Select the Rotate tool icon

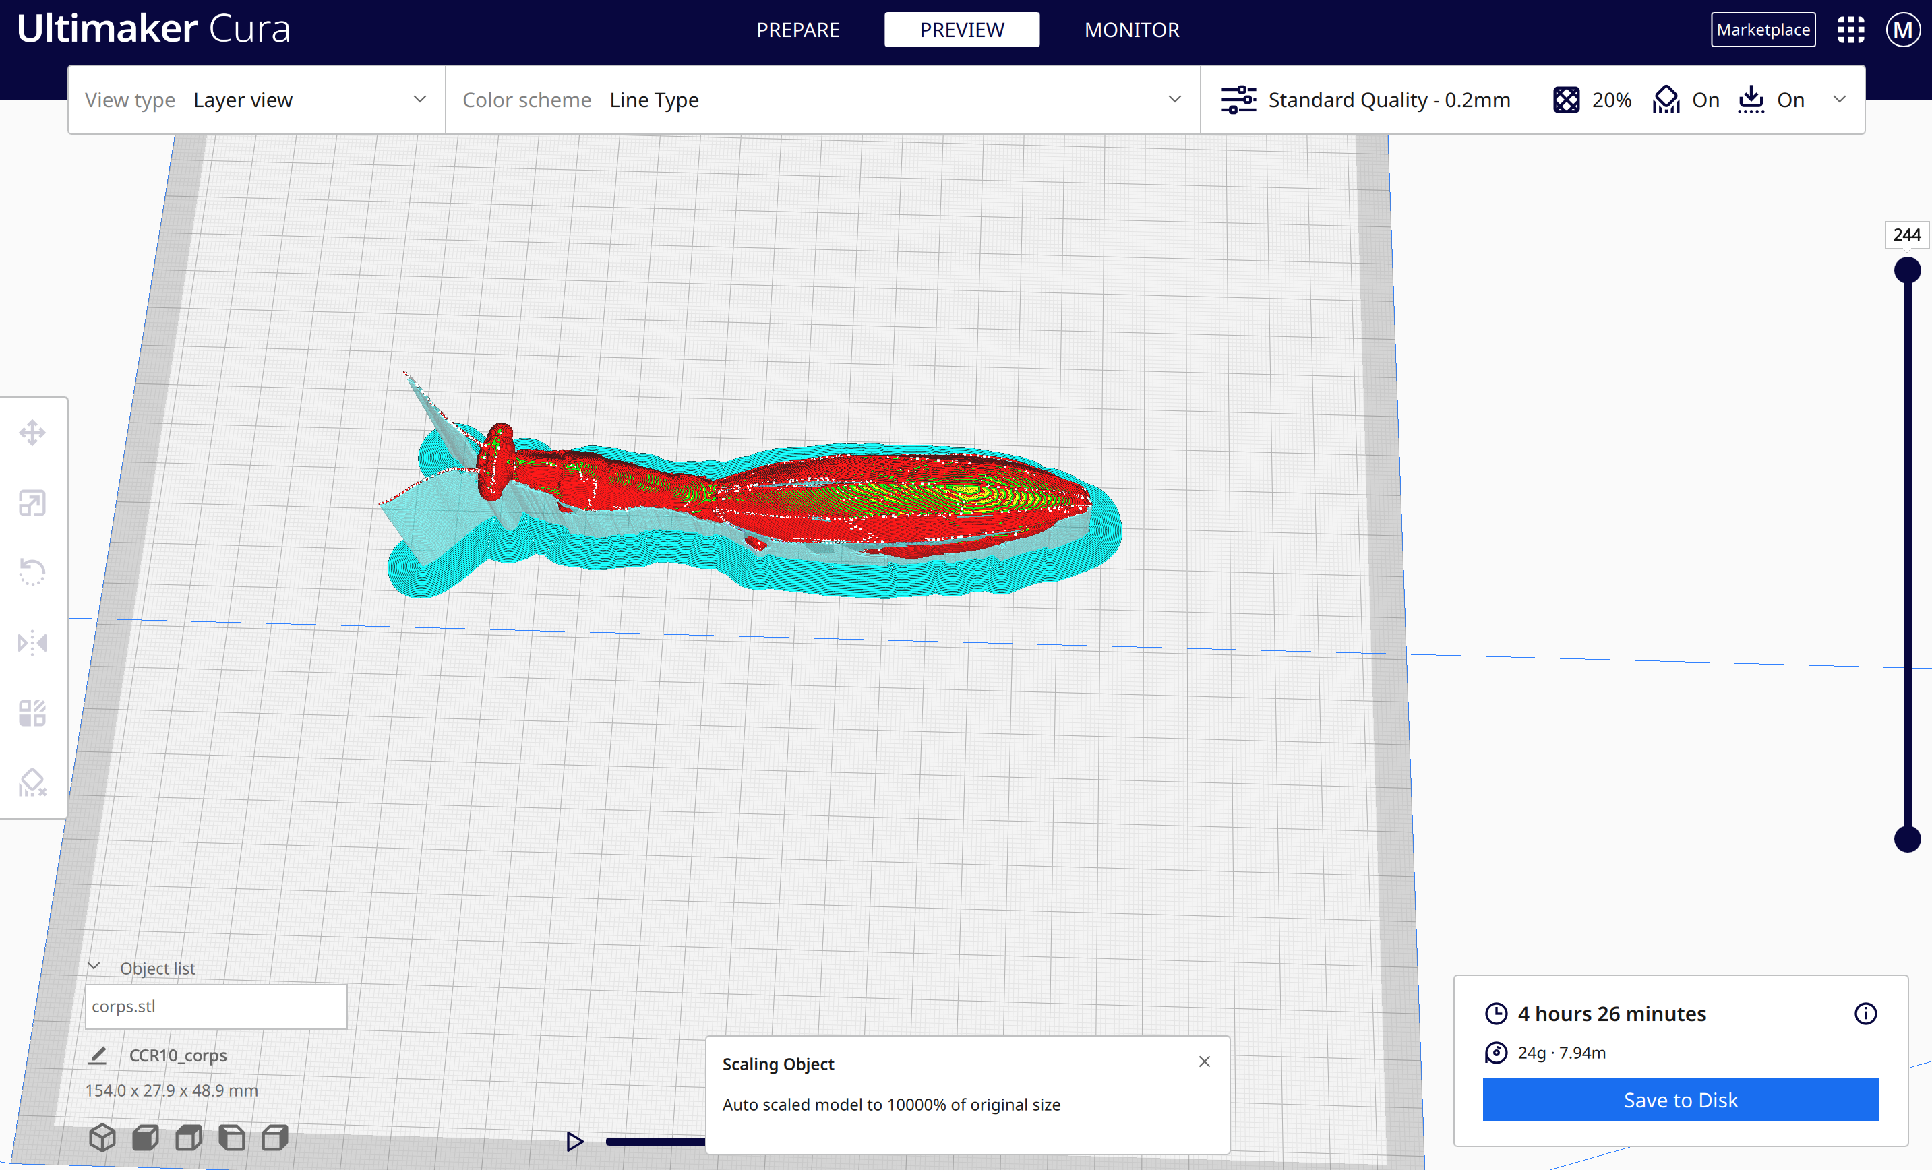(x=32, y=572)
